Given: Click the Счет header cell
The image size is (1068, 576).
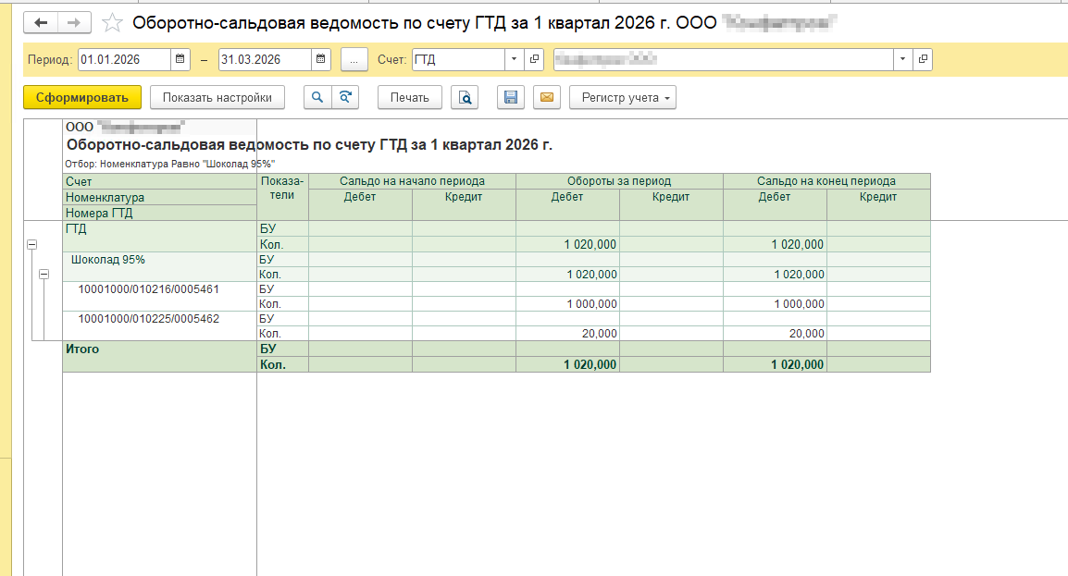Looking at the screenshot, I should click(x=160, y=181).
